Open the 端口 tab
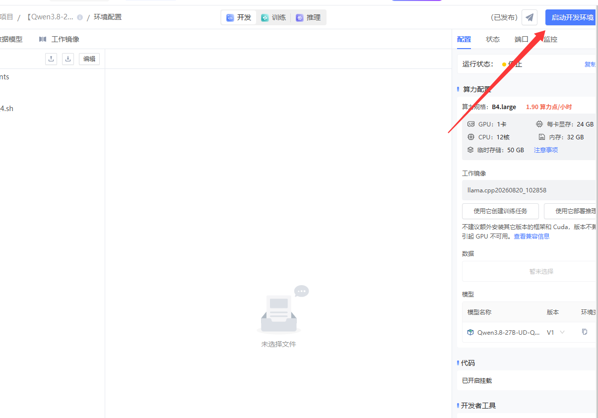The width and height of the screenshot is (598, 418). (522, 39)
